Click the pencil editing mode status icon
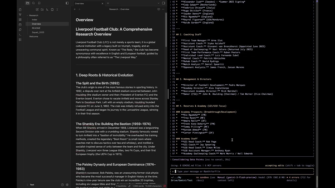The image size is (335, 188). 129,186
